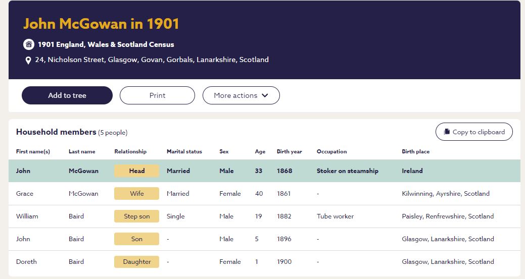Click the Wife relationship badge
Viewport: 525px width, 279px height.
(136, 194)
